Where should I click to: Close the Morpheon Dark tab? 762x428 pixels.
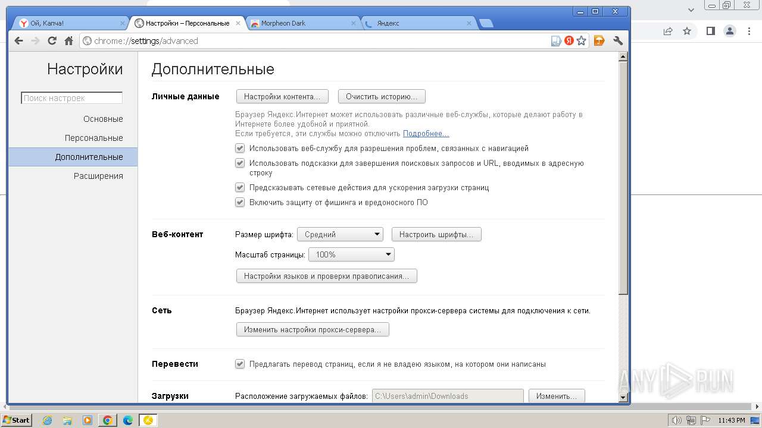[354, 23]
